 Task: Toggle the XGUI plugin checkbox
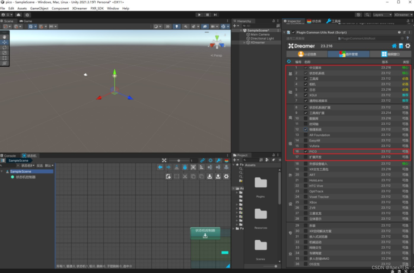306,95
